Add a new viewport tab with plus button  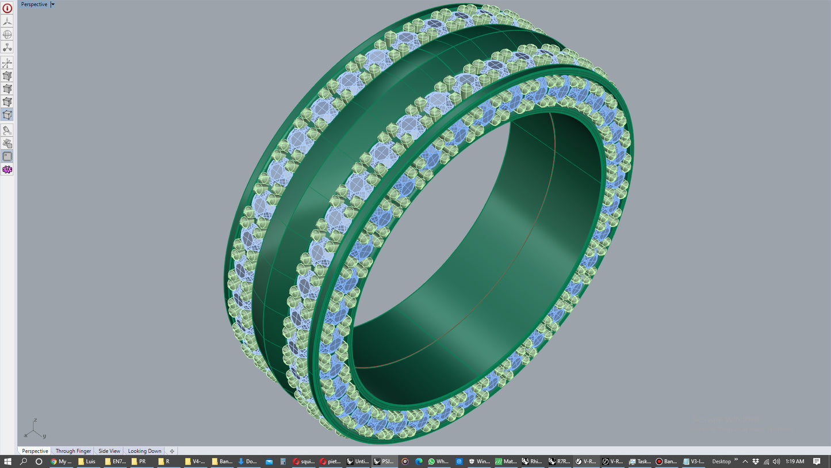click(x=172, y=451)
